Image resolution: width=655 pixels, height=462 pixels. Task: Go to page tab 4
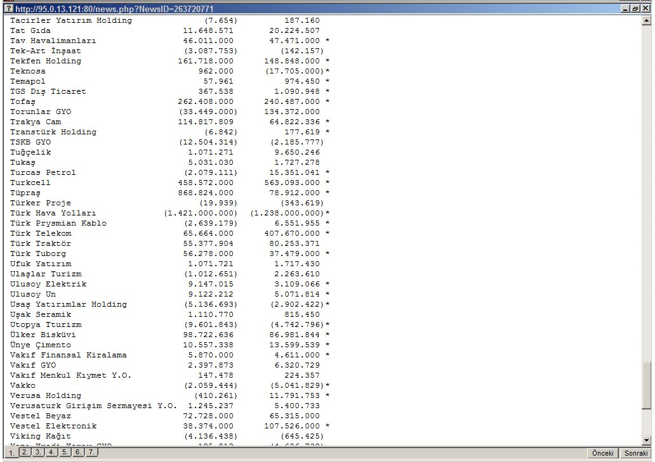coord(51,452)
